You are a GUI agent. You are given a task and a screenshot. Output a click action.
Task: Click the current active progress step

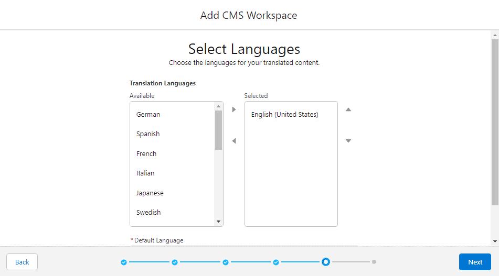click(x=326, y=262)
